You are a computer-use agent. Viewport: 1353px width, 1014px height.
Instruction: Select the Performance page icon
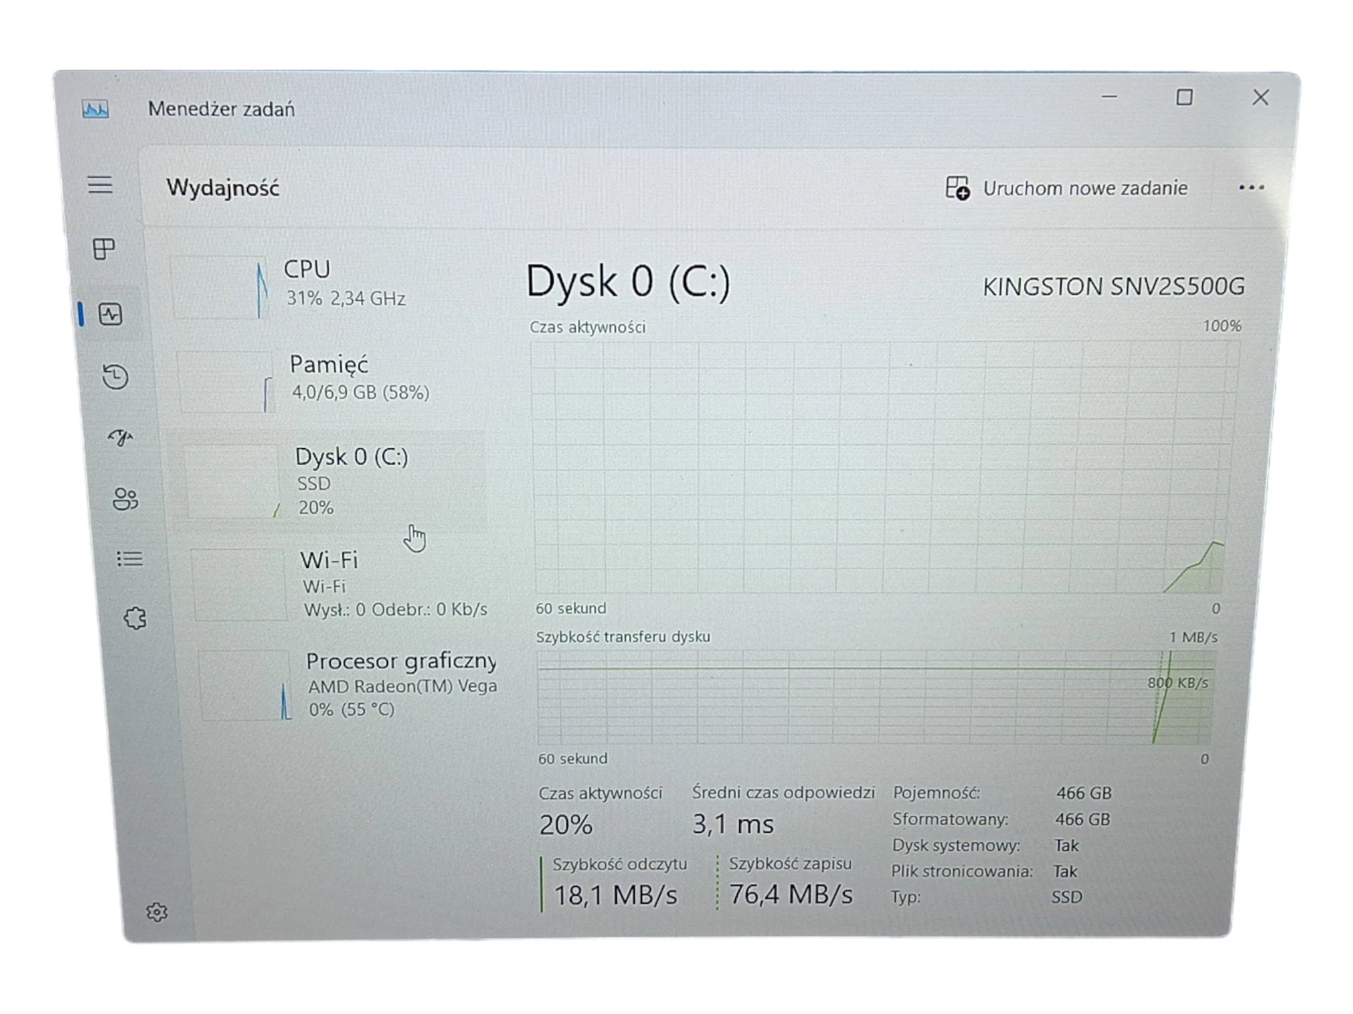[110, 314]
